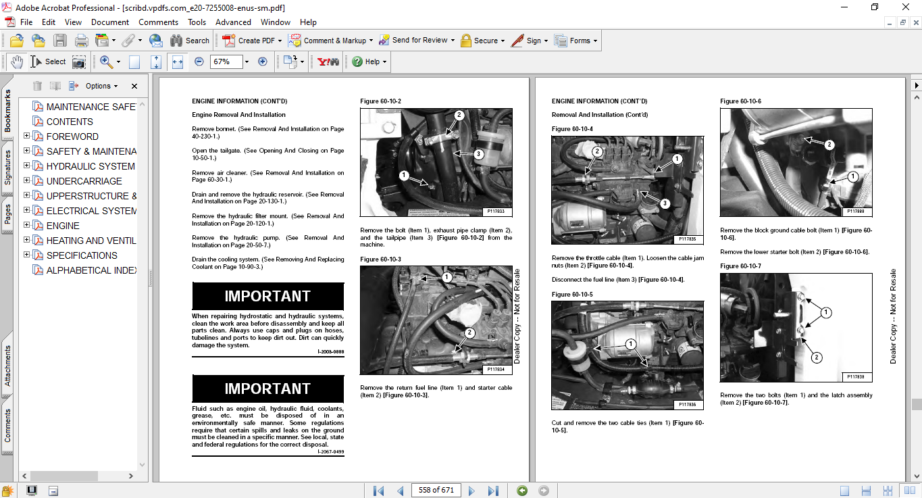This screenshot has height=498, width=922.
Task: Select the Hand tool
Action: click(16, 61)
